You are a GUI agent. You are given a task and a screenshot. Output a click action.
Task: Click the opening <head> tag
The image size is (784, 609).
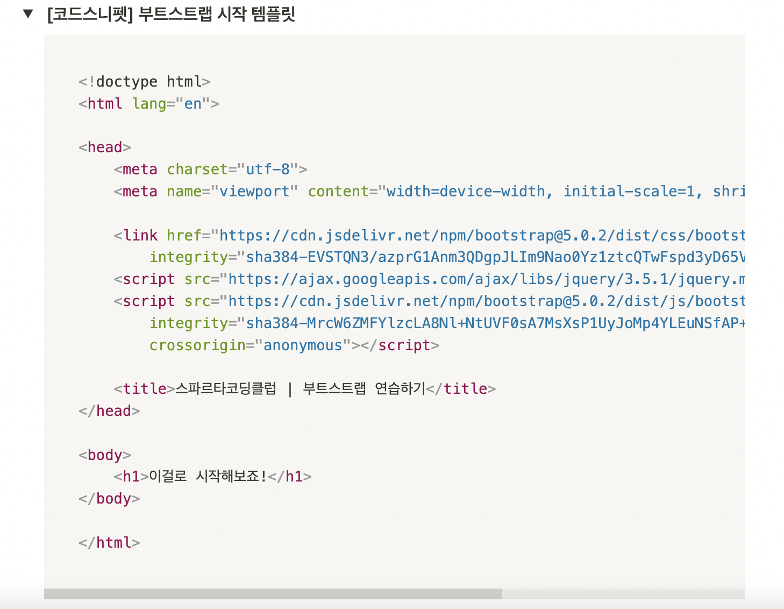click(105, 147)
